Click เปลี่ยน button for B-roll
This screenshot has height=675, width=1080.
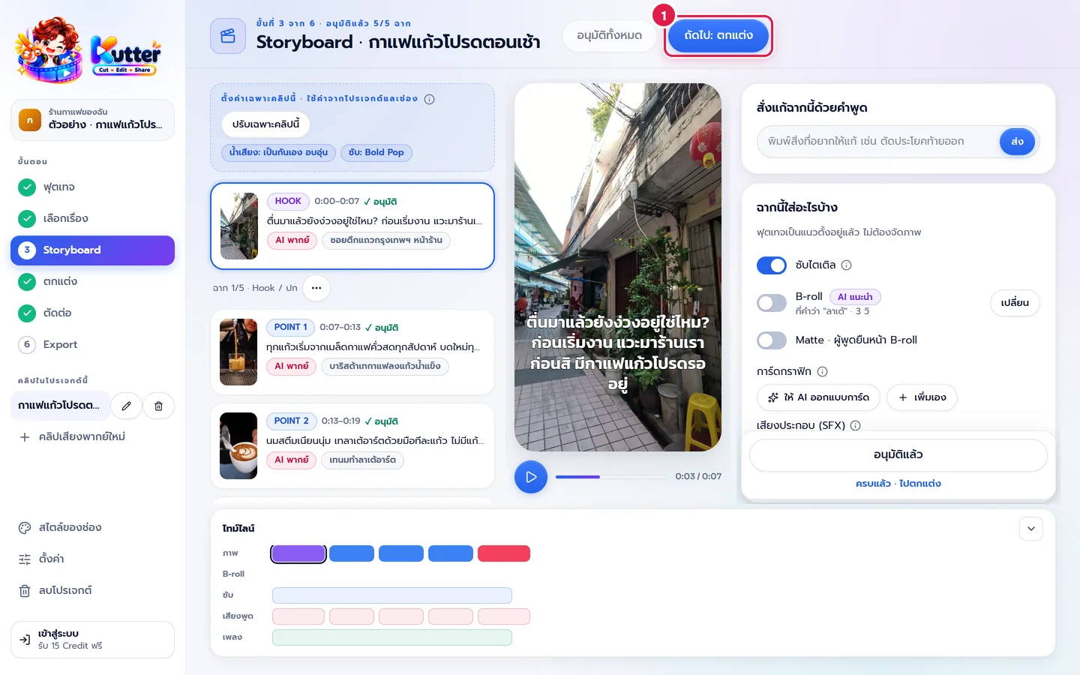pos(1015,303)
